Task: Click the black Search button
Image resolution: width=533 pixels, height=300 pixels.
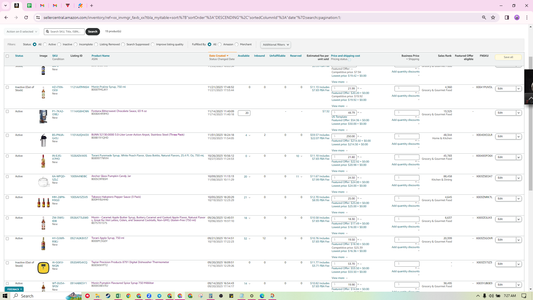Action: [93, 32]
